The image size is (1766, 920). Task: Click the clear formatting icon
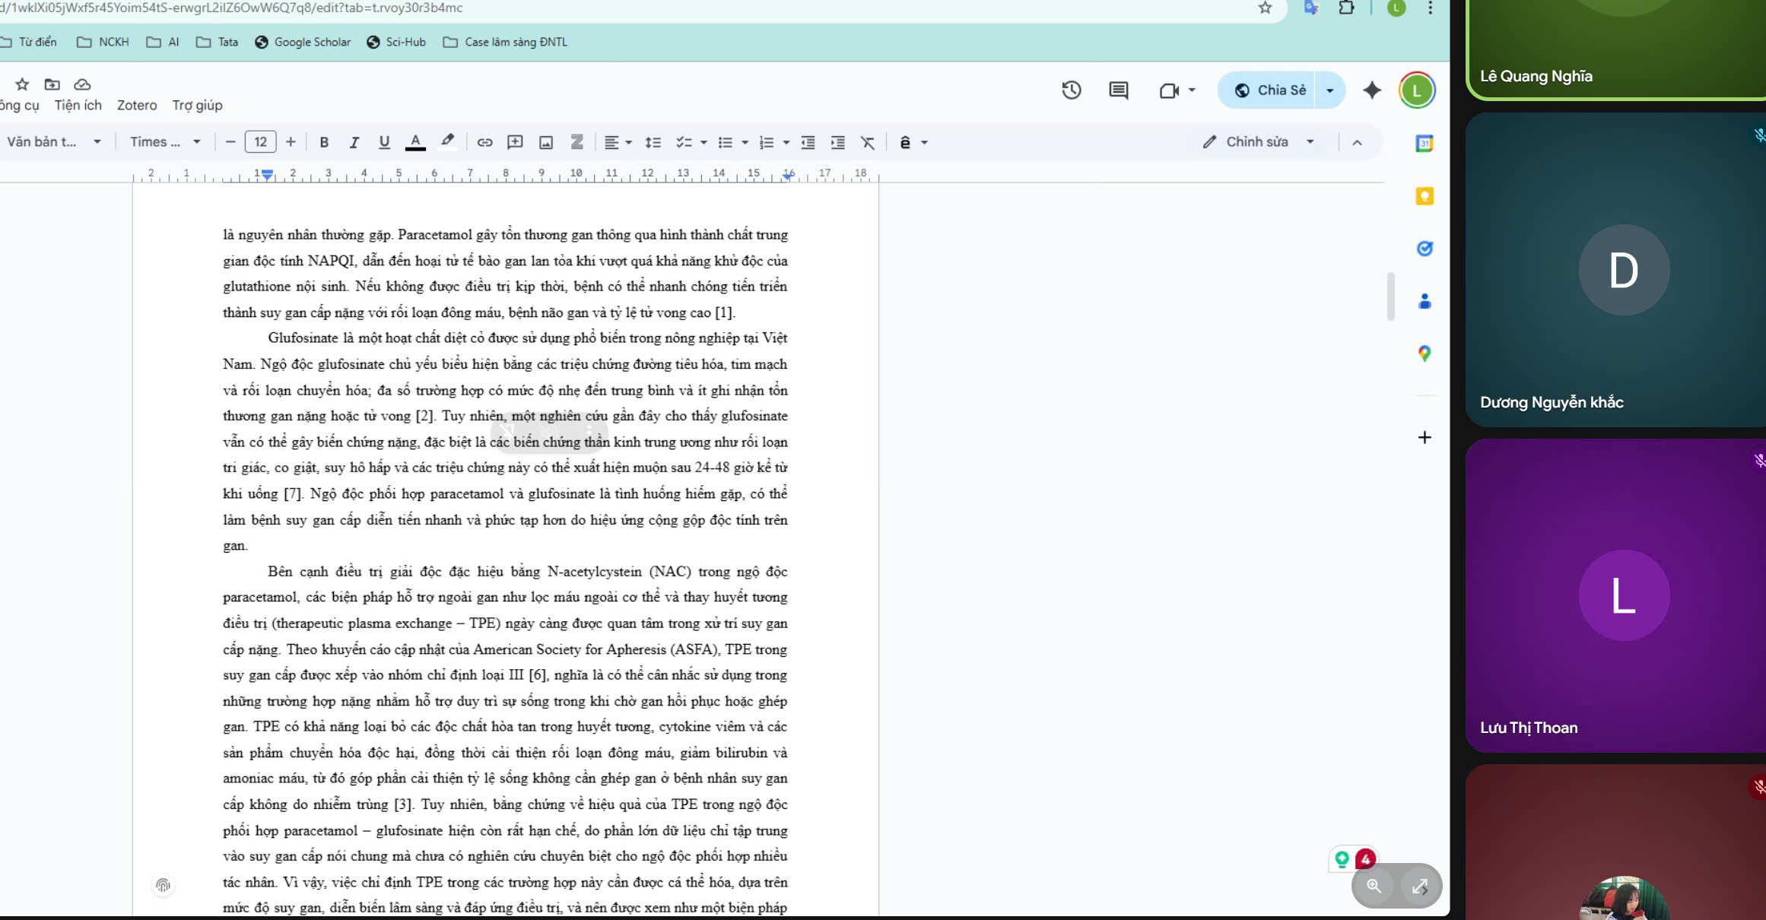point(867,142)
